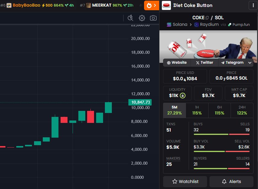Click the VOLUME $5.9K stat
Image resolution: width=258 pixels, height=189 pixels.
(x=173, y=144)
